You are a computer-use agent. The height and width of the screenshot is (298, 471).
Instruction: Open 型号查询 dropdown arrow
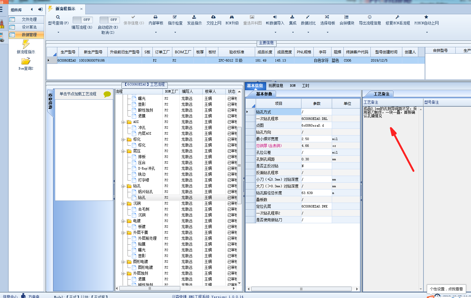click(58, 32)
